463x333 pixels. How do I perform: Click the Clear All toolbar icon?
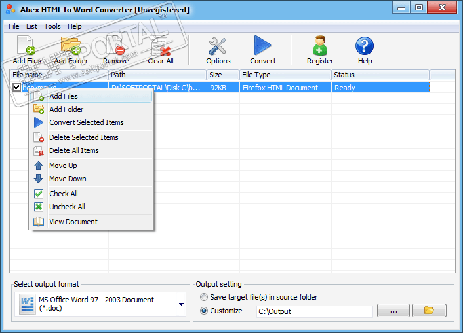point(160,46)
